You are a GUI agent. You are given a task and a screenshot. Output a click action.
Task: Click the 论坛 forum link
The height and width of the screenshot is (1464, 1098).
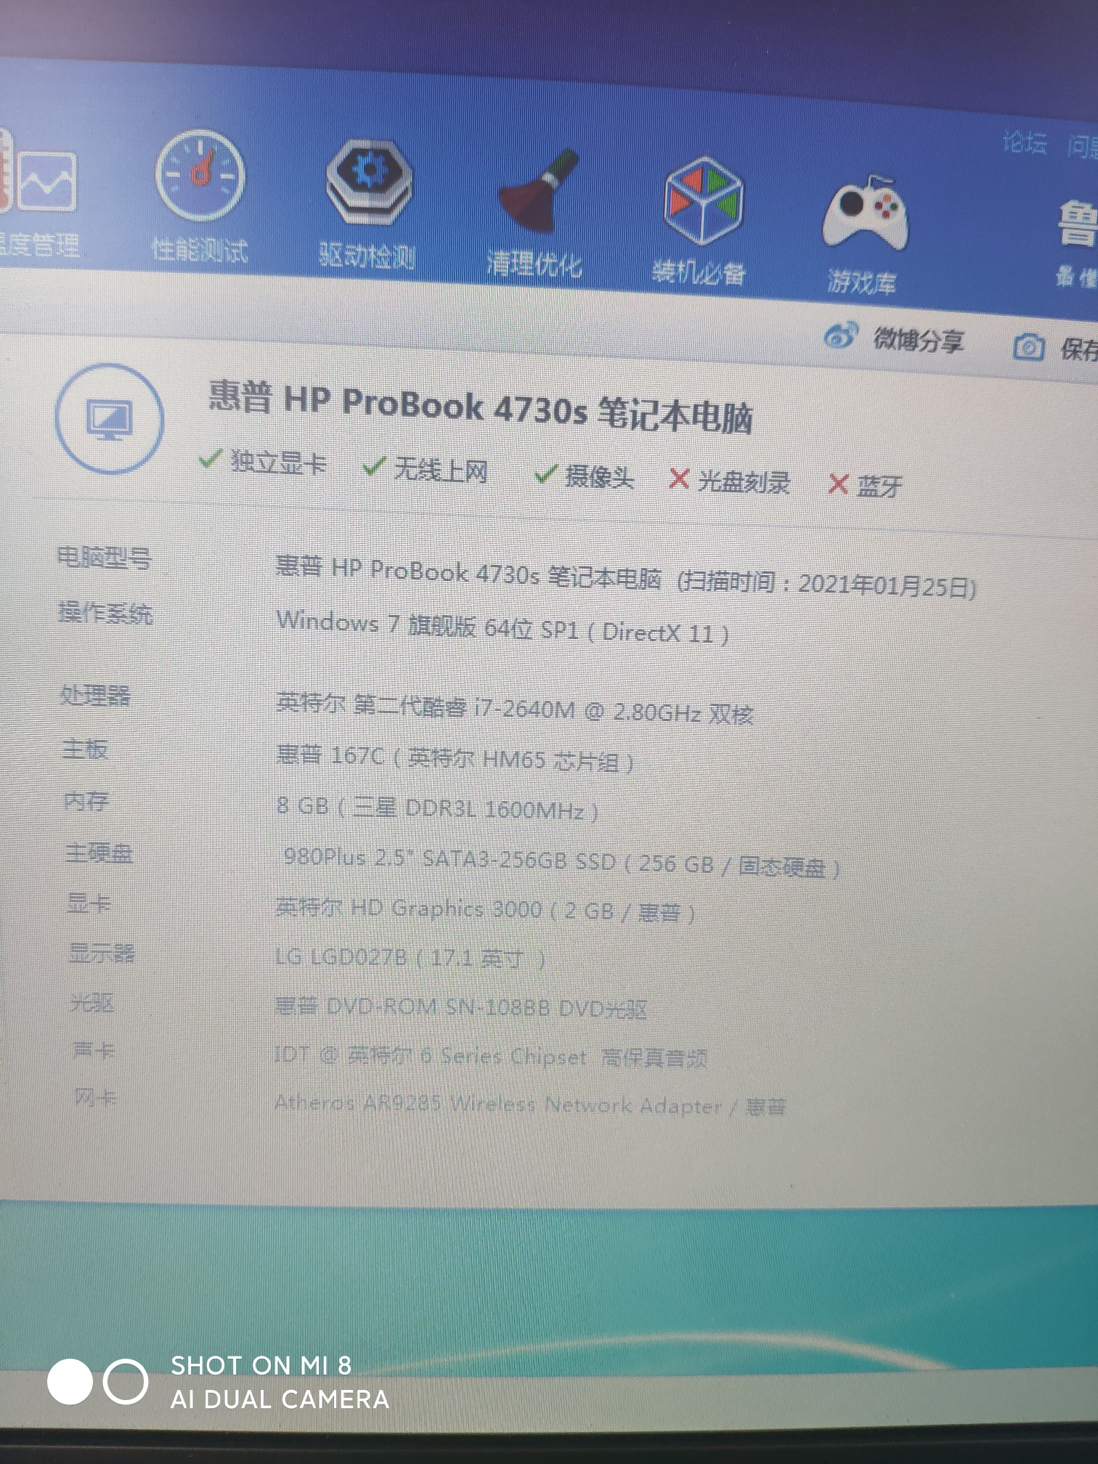pos(1024,142)
